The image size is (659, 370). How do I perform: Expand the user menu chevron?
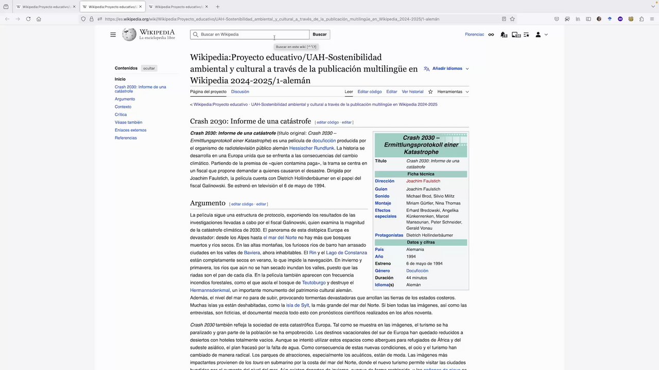click(x=546, y=34)
